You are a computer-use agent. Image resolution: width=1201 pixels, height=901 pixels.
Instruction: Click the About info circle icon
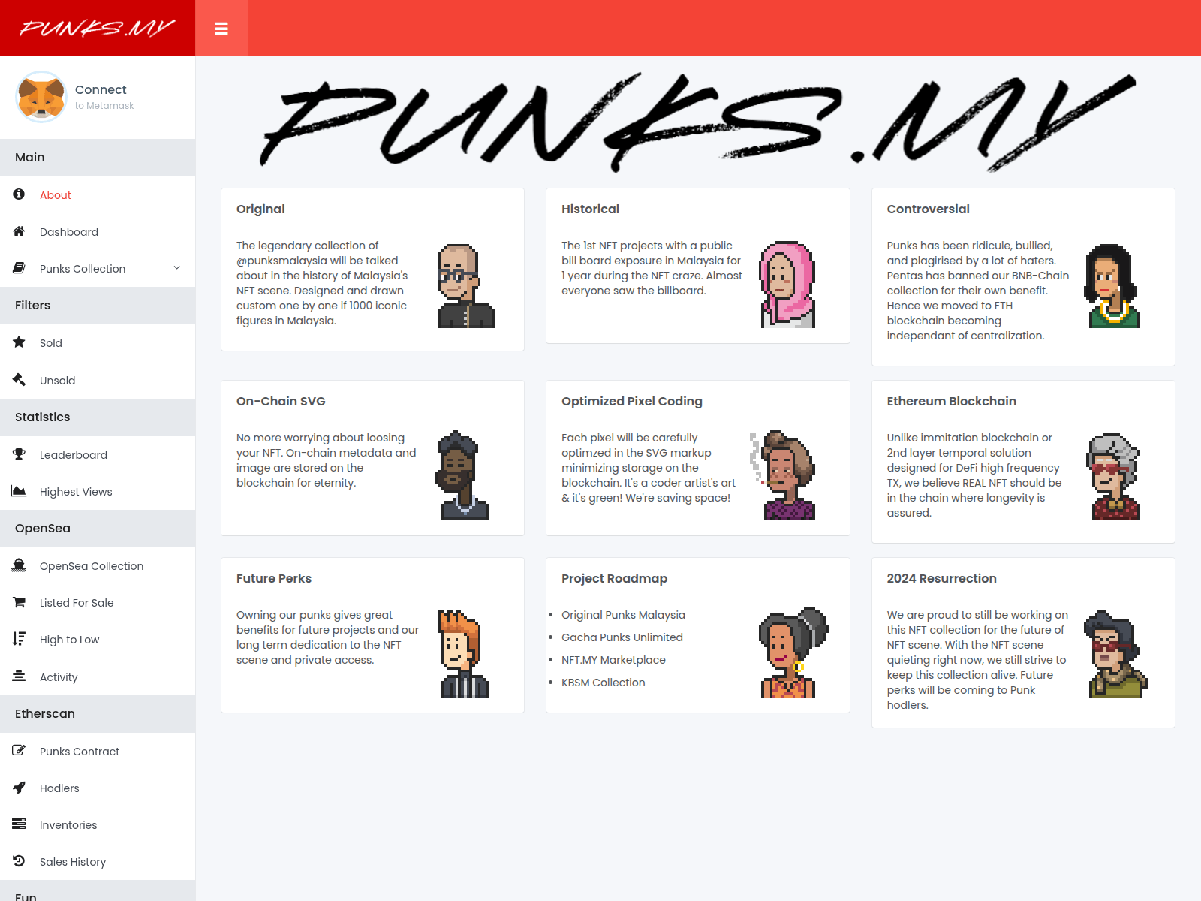20,194
